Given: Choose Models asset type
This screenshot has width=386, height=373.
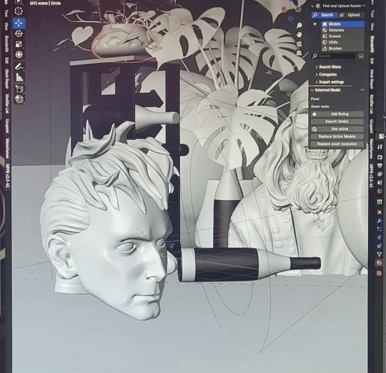Looking at the screenshot, I should [343, 24].
